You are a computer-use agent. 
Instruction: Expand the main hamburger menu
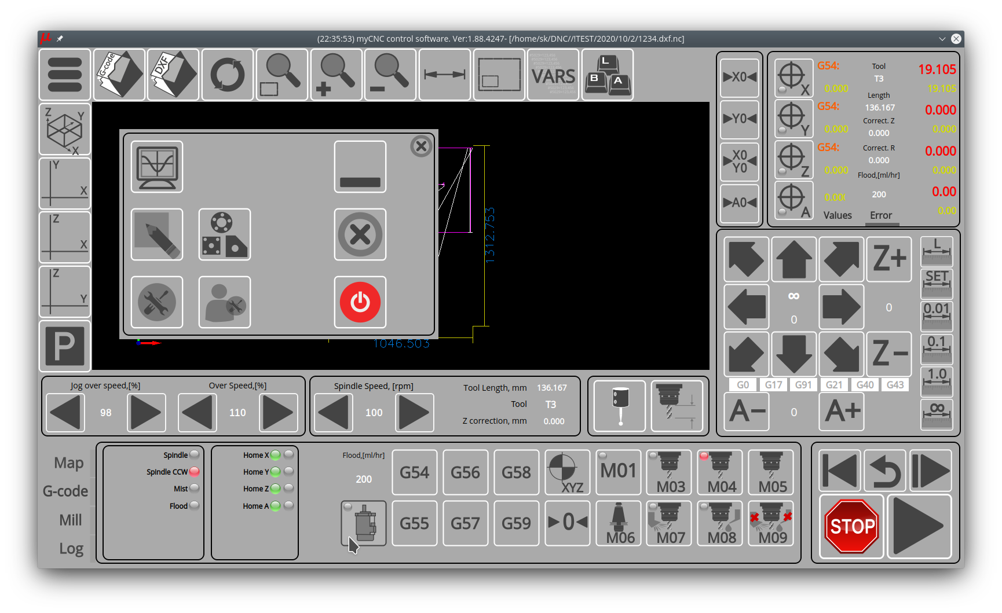pyautogui.click(x=65, y=75)
